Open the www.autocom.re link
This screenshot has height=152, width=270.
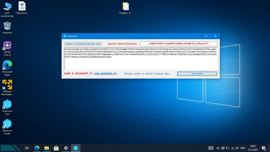point(105,73)
